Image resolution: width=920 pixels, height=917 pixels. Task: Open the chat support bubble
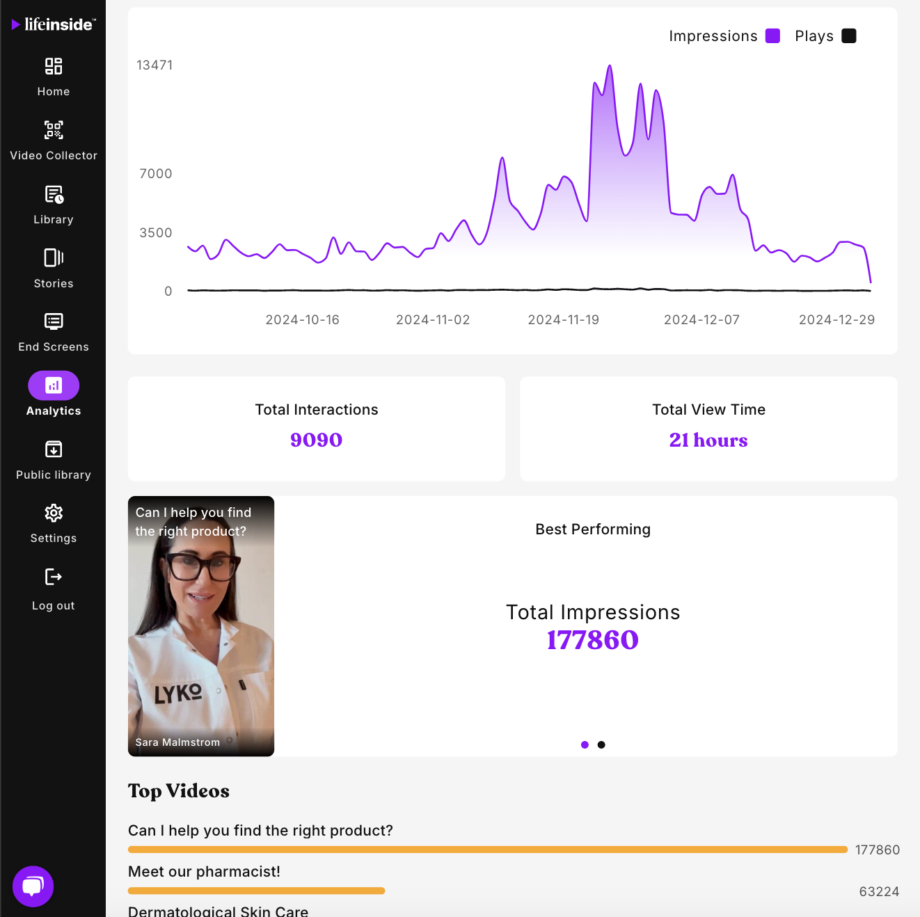click(x=33, y=886)
